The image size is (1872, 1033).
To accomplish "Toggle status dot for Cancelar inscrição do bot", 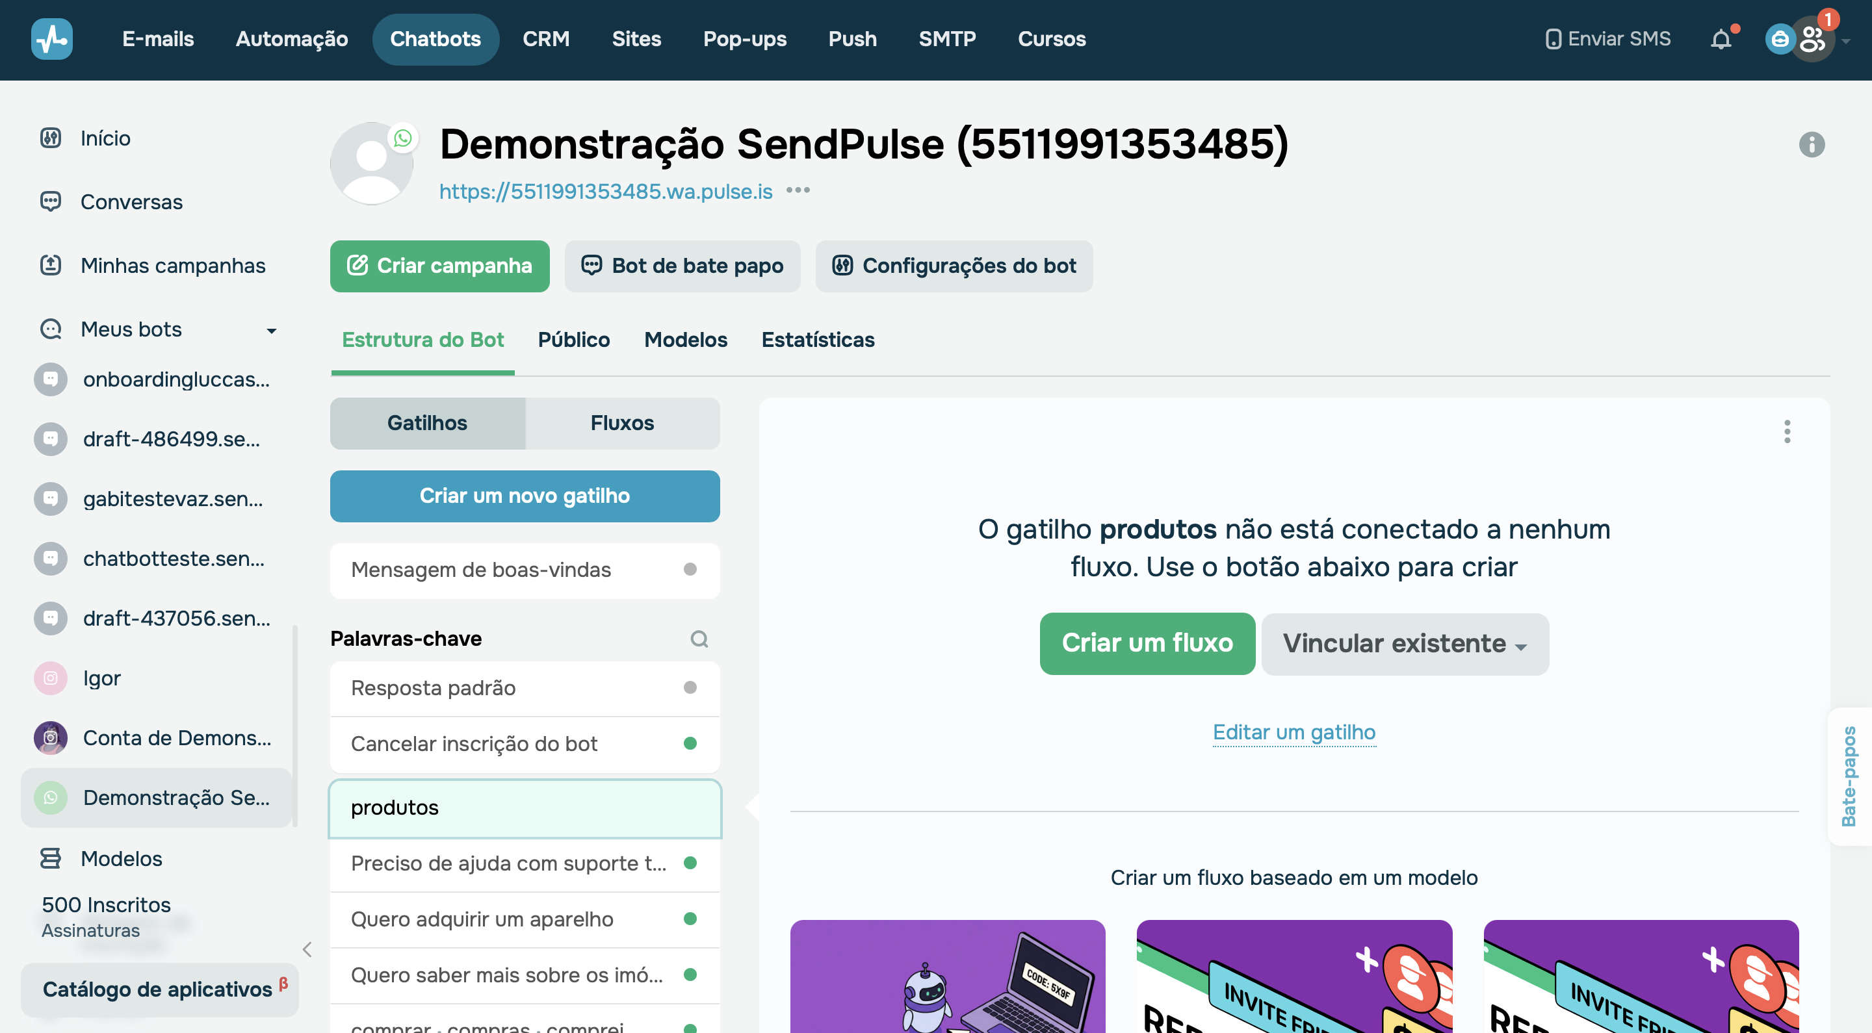I will tap(690, 744).
